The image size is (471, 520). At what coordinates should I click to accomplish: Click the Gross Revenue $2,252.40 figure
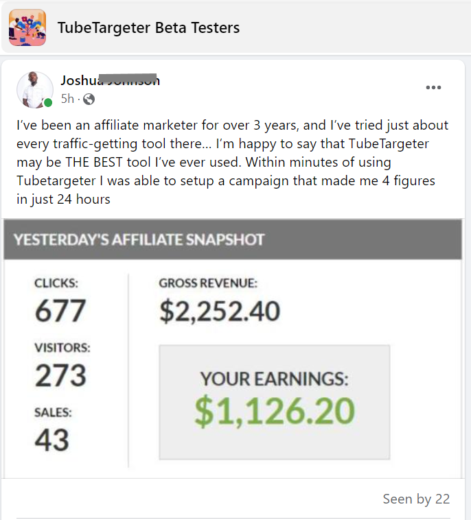coord(220,311)
